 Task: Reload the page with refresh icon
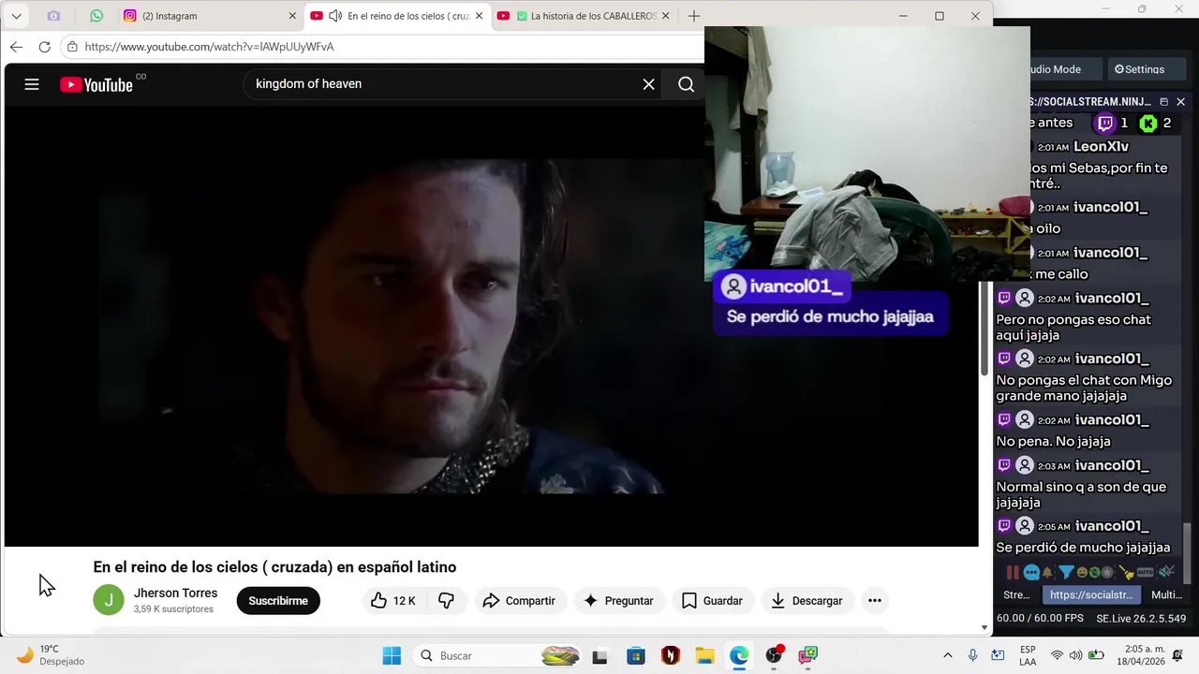click(x=44, y=47)
